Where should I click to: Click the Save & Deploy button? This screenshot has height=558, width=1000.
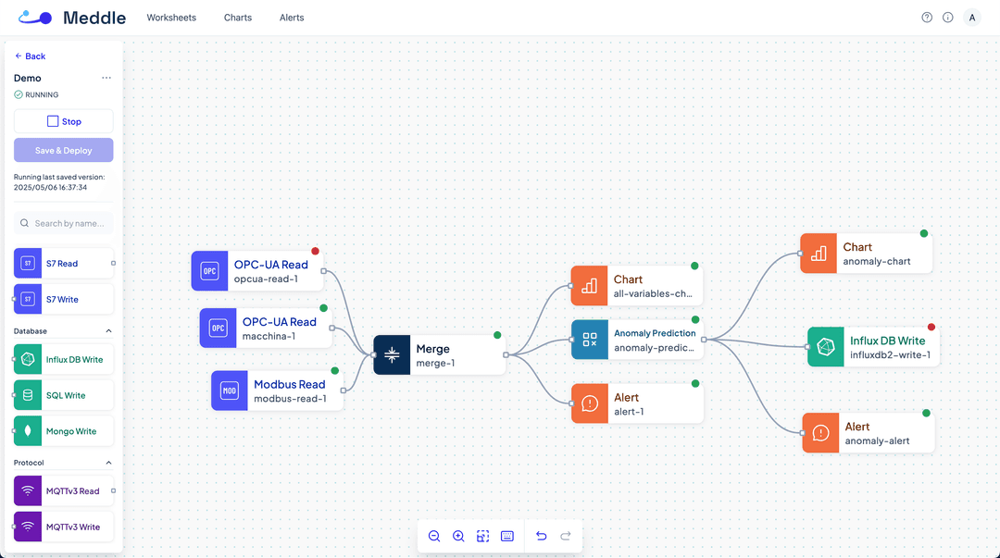[63, 150]
